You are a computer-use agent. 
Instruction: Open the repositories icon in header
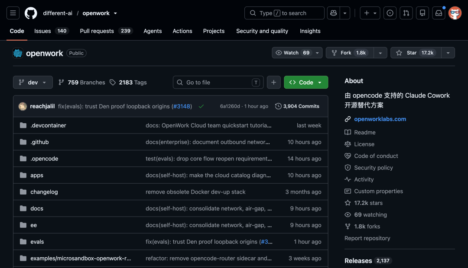422,13
